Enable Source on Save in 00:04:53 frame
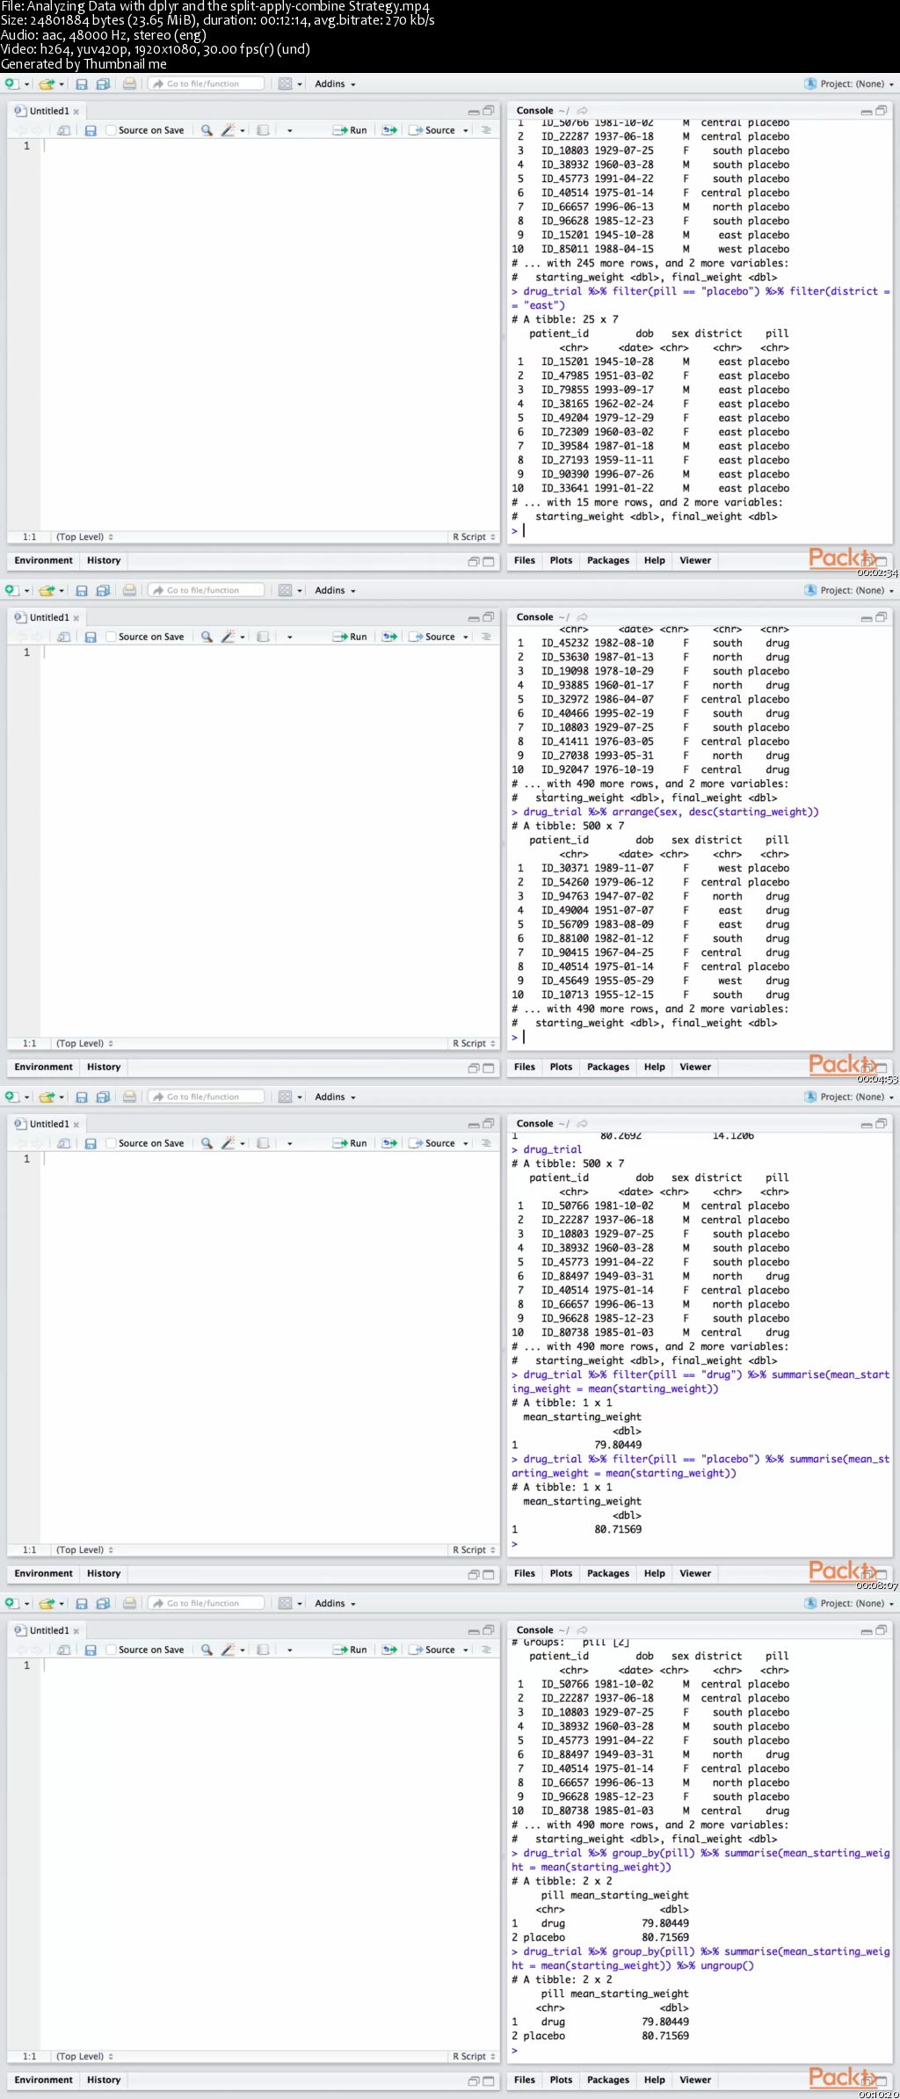 tap(111, 637)
